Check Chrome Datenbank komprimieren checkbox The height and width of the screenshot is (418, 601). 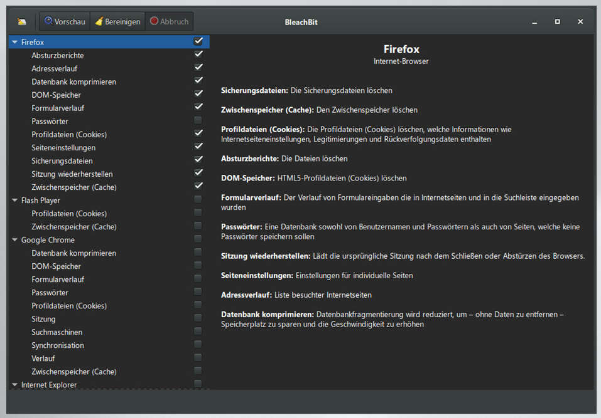(198, 252)
